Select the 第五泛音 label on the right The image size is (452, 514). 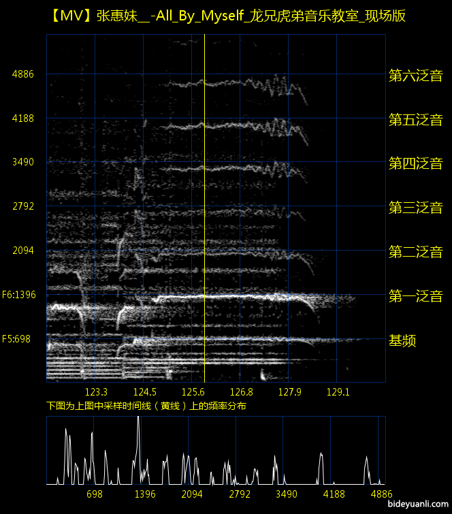(415, 121)
